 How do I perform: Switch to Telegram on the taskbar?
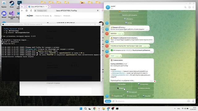108,109
